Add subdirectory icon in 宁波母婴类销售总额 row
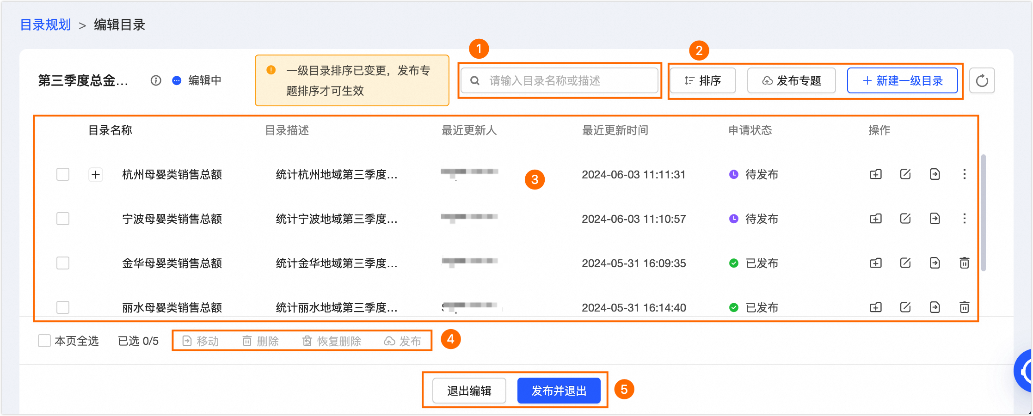This screenshot has width=1033, height=416. 876,219
